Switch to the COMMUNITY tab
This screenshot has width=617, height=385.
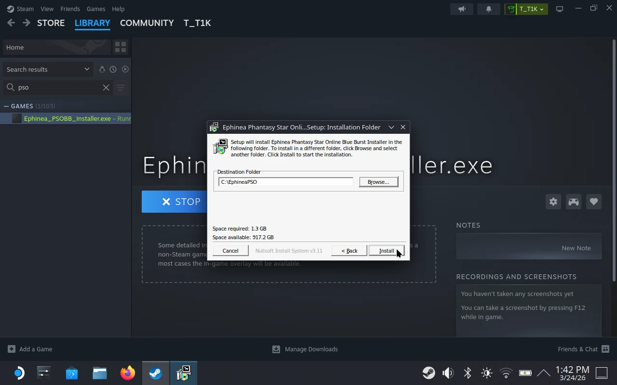(x=147, y=23)
